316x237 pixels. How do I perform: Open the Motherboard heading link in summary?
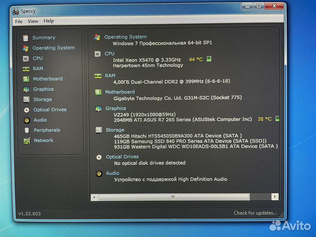[x=120, y=92]
